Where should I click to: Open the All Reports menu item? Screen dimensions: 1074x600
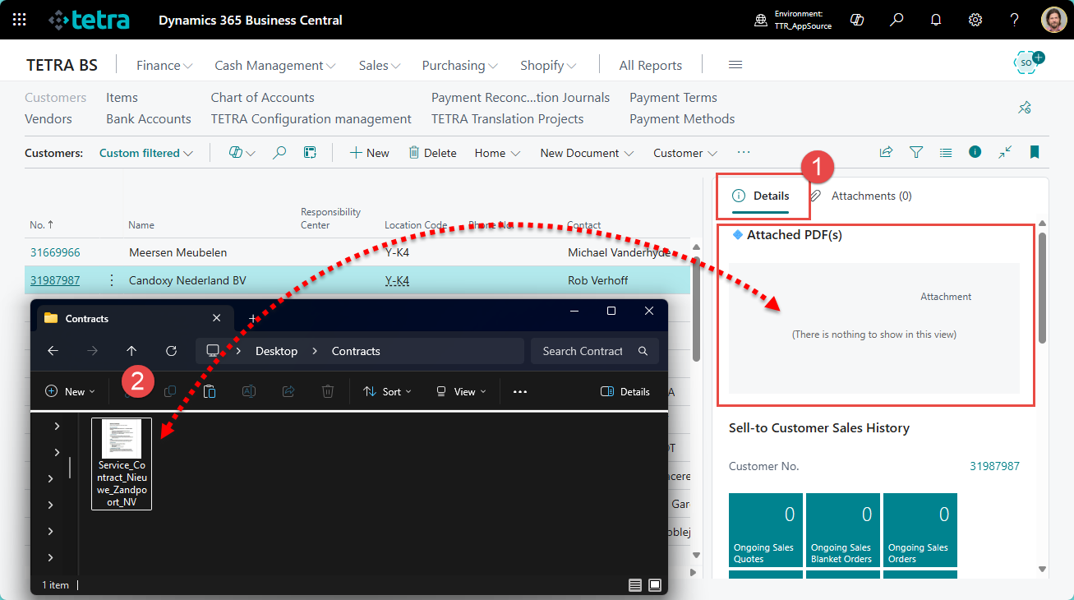click(650, 66)
